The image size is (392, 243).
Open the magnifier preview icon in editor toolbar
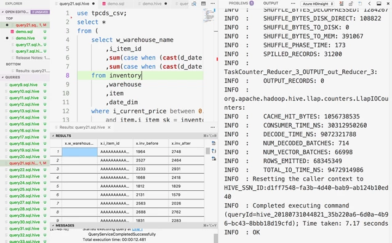pos(194,4)
